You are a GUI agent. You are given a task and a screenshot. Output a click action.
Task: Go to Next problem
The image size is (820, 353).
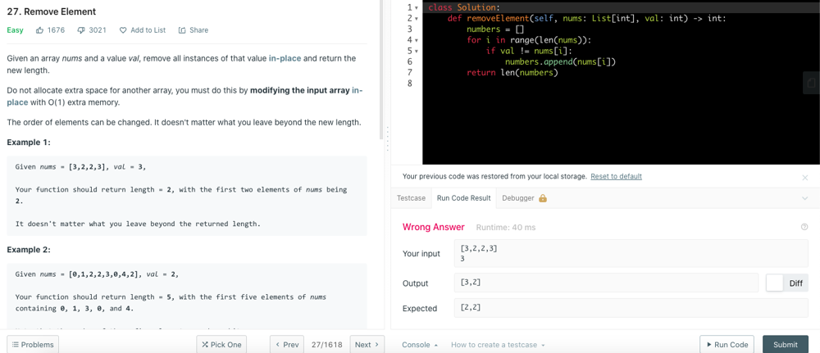[x=367, y=345]
